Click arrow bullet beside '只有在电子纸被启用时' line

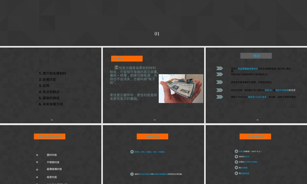point(220,74)
